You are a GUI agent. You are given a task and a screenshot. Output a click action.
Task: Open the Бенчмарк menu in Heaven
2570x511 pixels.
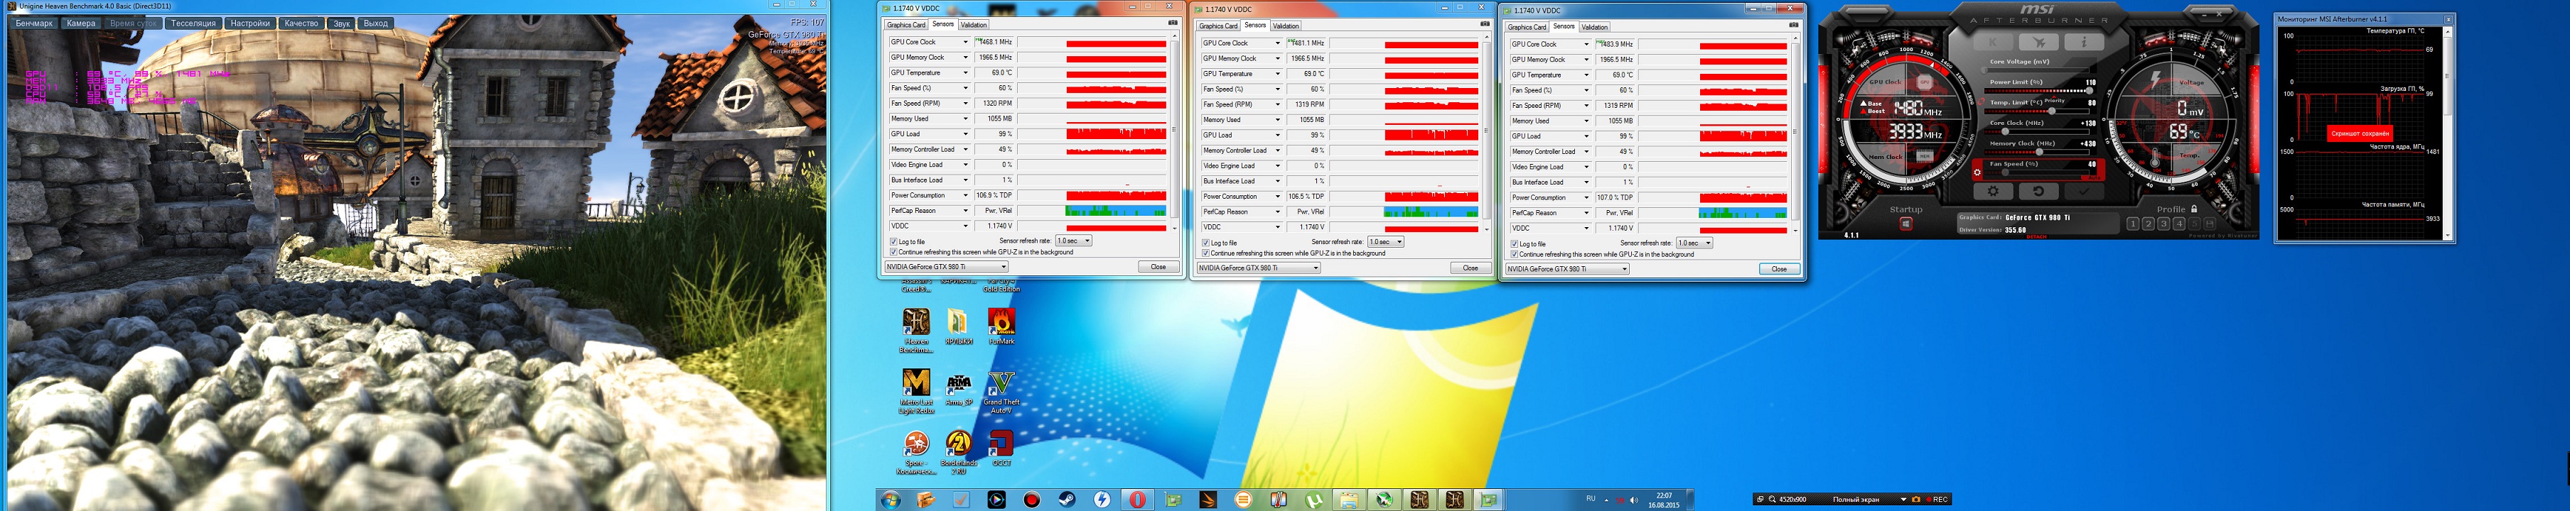[34, 23]
